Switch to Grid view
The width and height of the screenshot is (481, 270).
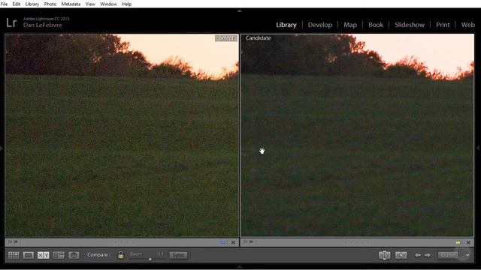point(14,255)
